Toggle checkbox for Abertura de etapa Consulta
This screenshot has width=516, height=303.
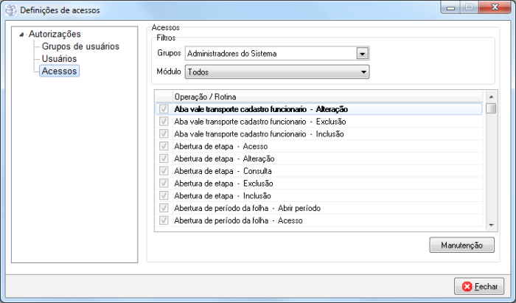[164, 171]
